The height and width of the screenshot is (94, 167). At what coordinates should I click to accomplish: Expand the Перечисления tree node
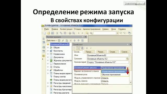click(x=48, y=64)
